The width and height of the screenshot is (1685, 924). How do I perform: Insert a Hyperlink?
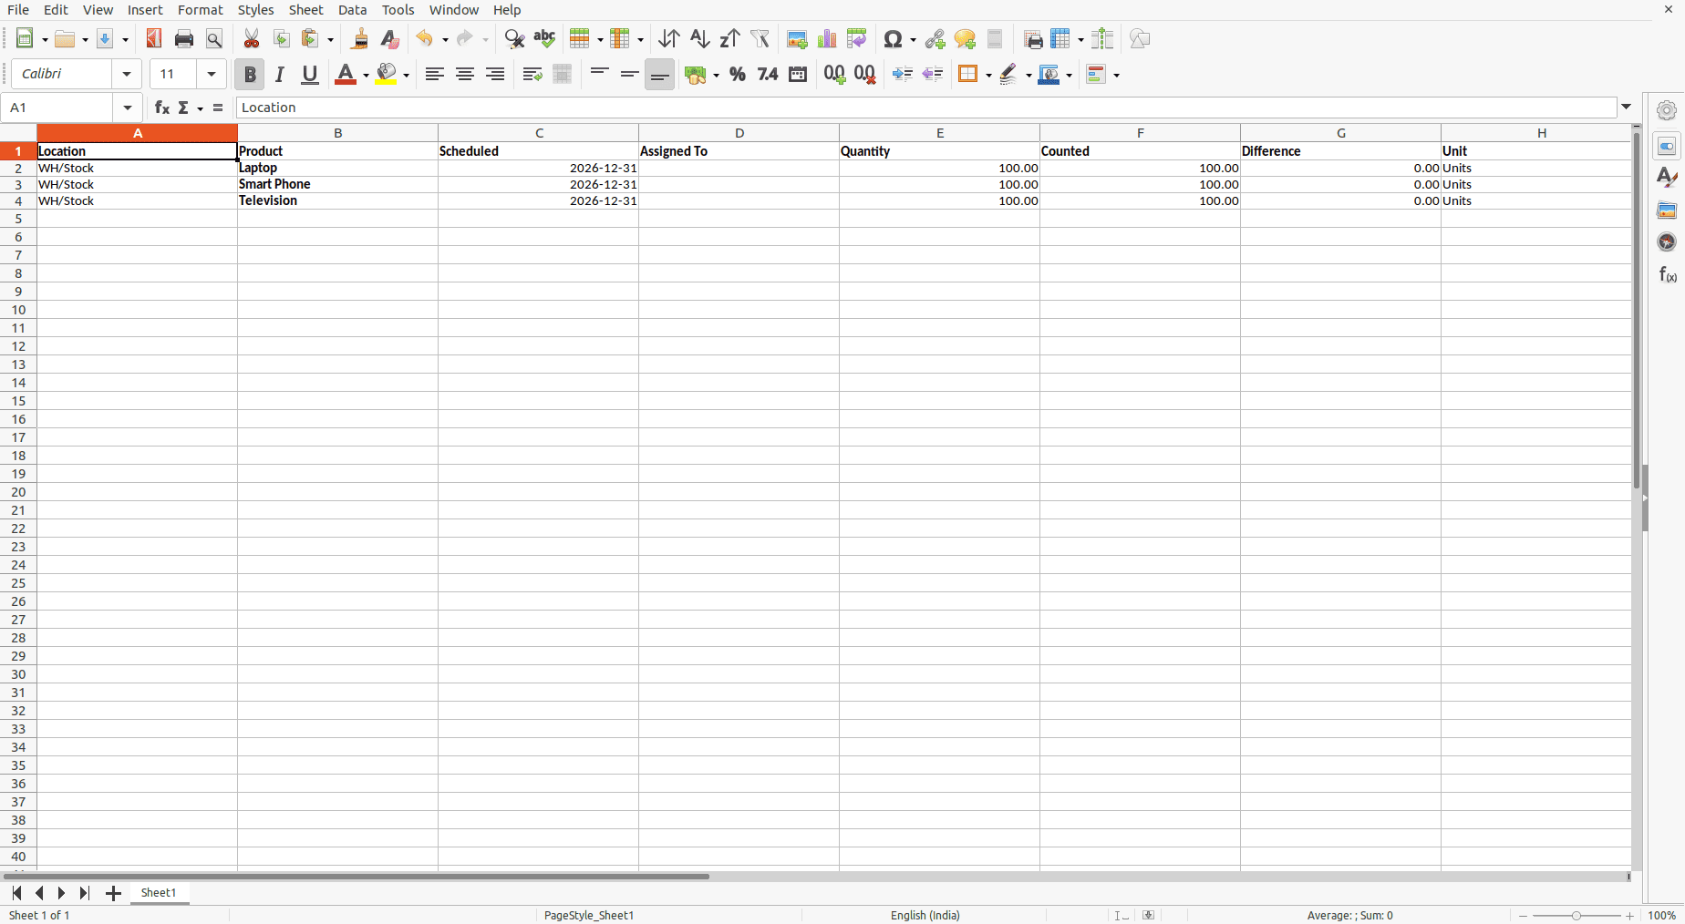(x=935, y=39)
